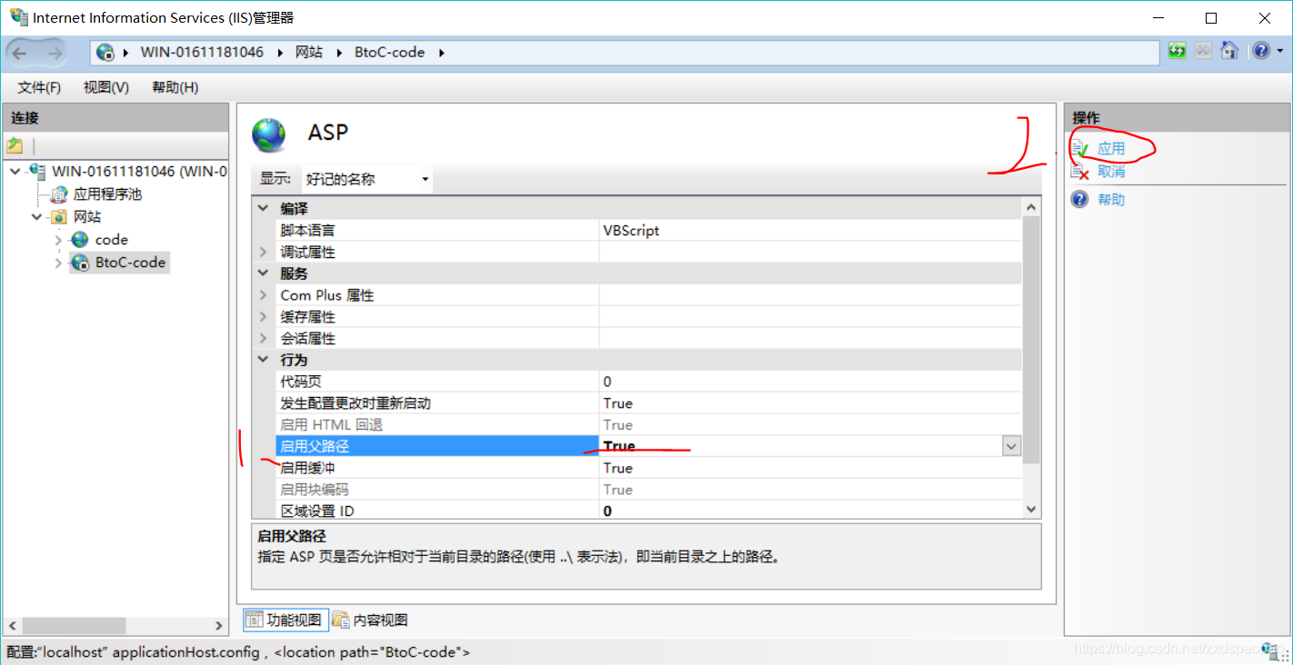Image resolution: width=1293 pixels, height=665 pixels.
Task: Expand the BtoC-code site tree node
Action: 58,263
